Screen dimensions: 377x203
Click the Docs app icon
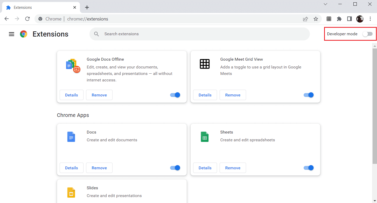click(x=71, y=137)
